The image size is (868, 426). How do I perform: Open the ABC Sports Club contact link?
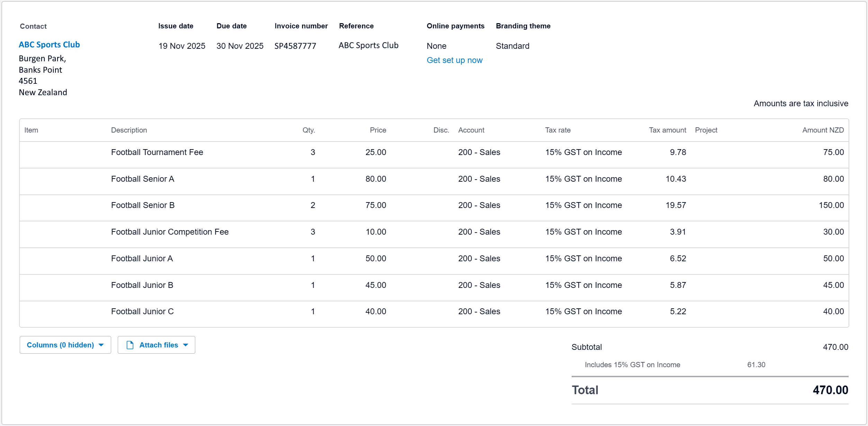[49, 45]
